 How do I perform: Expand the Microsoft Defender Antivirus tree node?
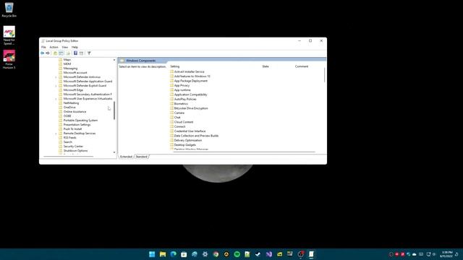tap(56, 77)
